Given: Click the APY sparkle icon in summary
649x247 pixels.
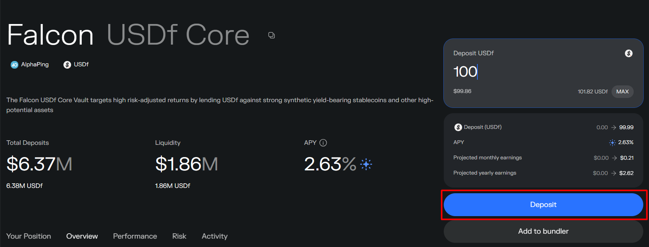Looking at the screenshot, I should (x=612, y=143).
